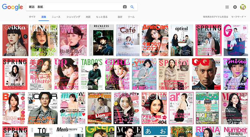Open the AneCan magazine cover thumbnail
This screenshot has width=250, height=137.
[155, 40]
